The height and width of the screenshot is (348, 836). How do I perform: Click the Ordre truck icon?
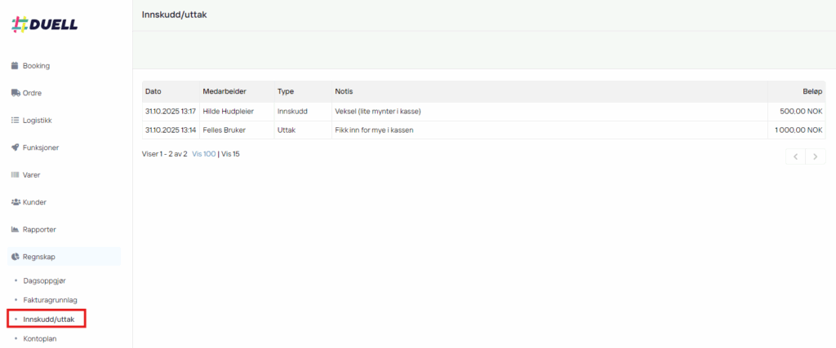point(15,93)
